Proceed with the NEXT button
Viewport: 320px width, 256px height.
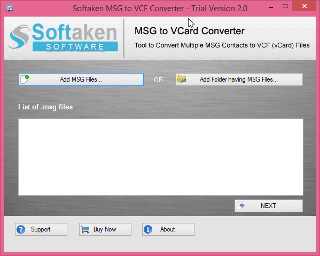coord(269,206)
